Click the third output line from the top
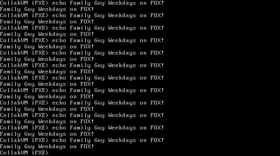This screenshot has width=280, height=156. pos(47,34)
